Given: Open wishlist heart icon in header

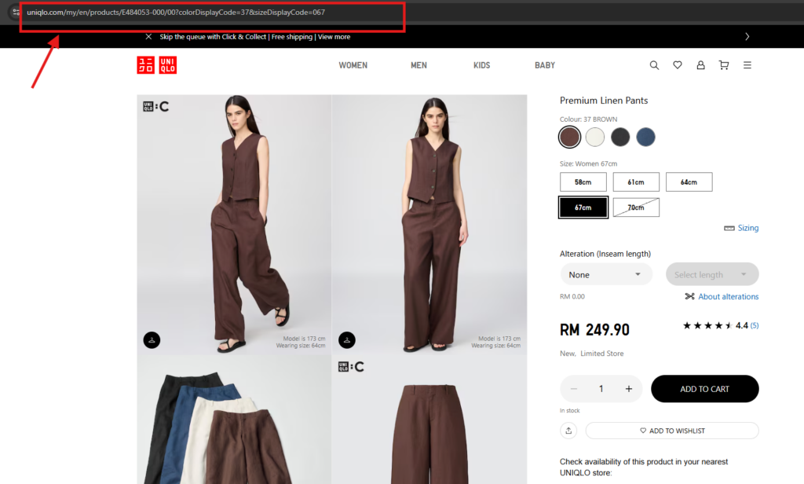Looking at the screenshot, I should 678,65.
